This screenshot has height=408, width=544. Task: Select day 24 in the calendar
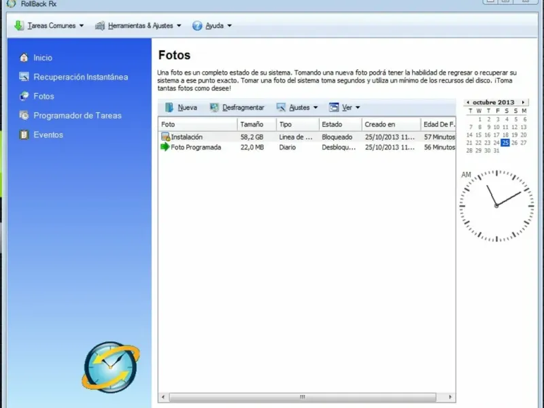pyautogui.click(x=496, y=143)
